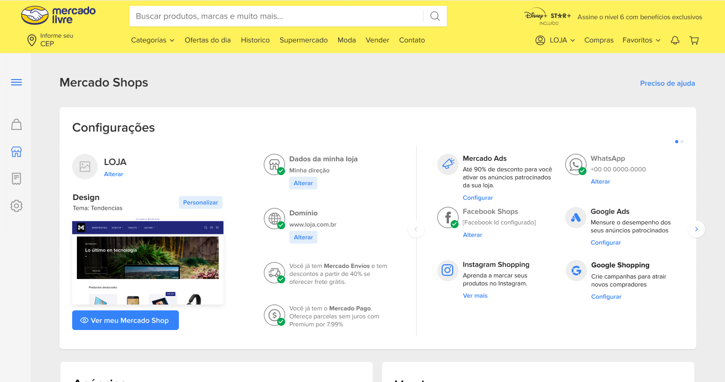Click the Mercado Livre logo
This screenshot has height=382, width=725.
click(58, 16)
